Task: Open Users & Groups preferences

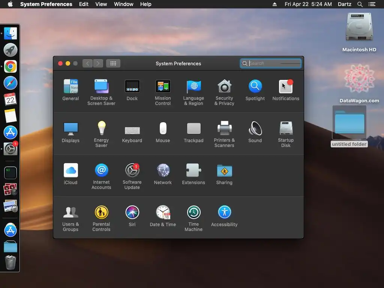Action: coord(70,219)
